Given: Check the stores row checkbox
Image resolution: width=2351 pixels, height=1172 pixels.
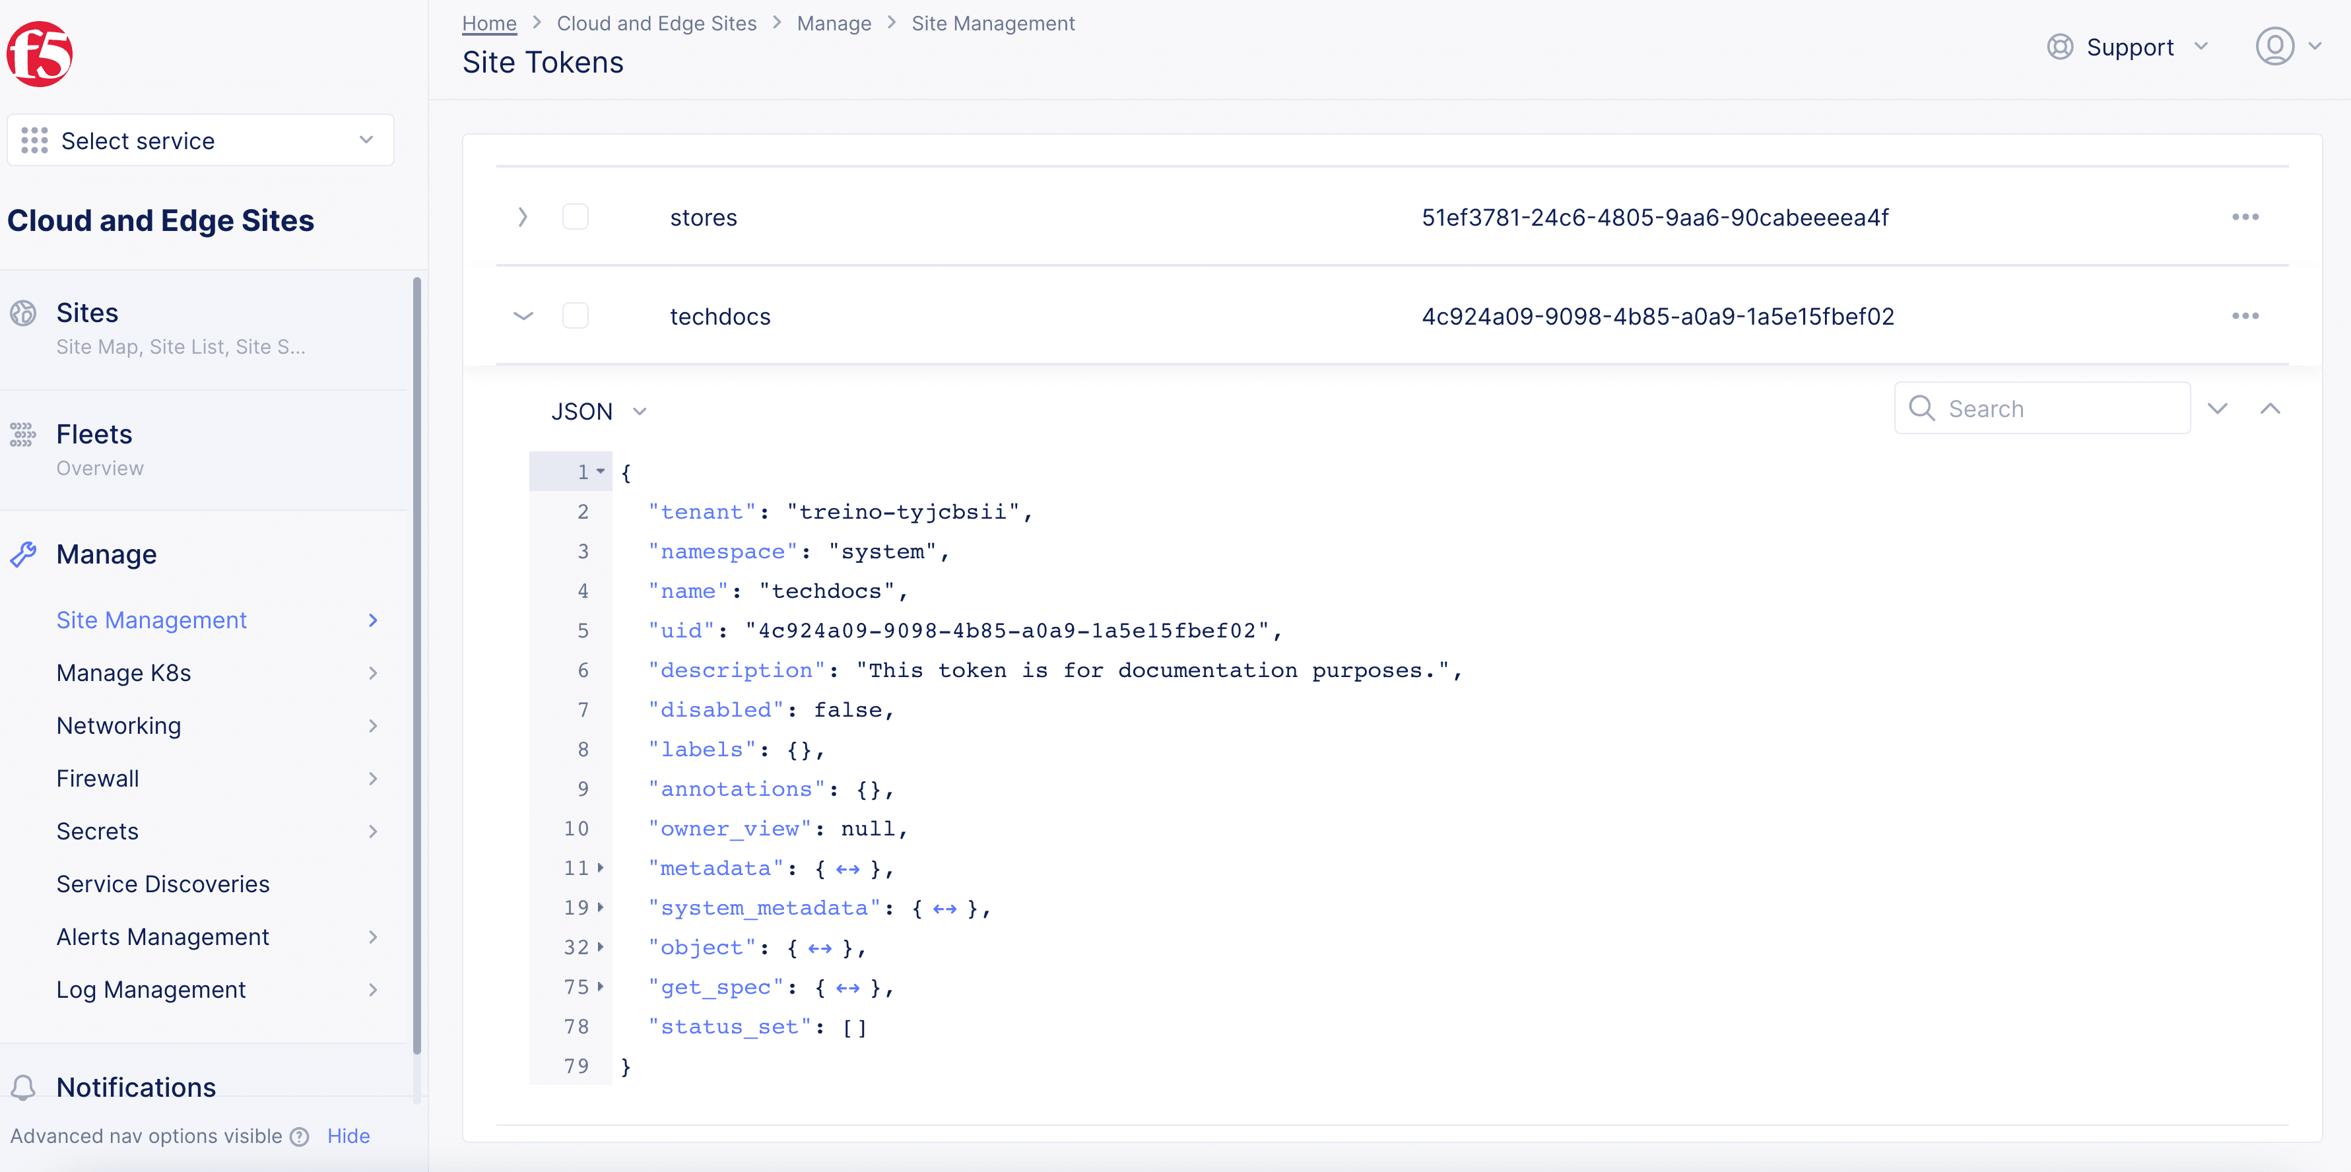Looking at the screenshot, I should click(x=575, y=217).
